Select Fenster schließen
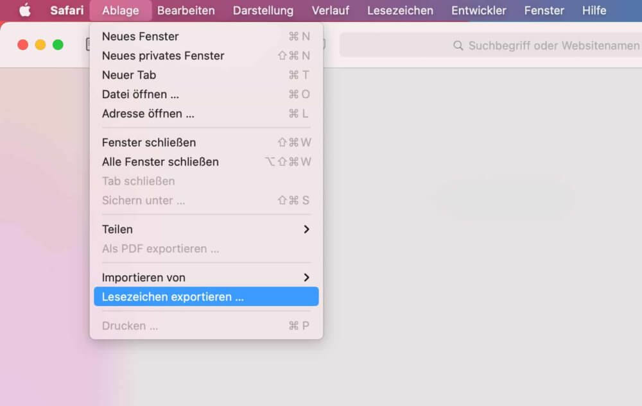 coord(206,142)
